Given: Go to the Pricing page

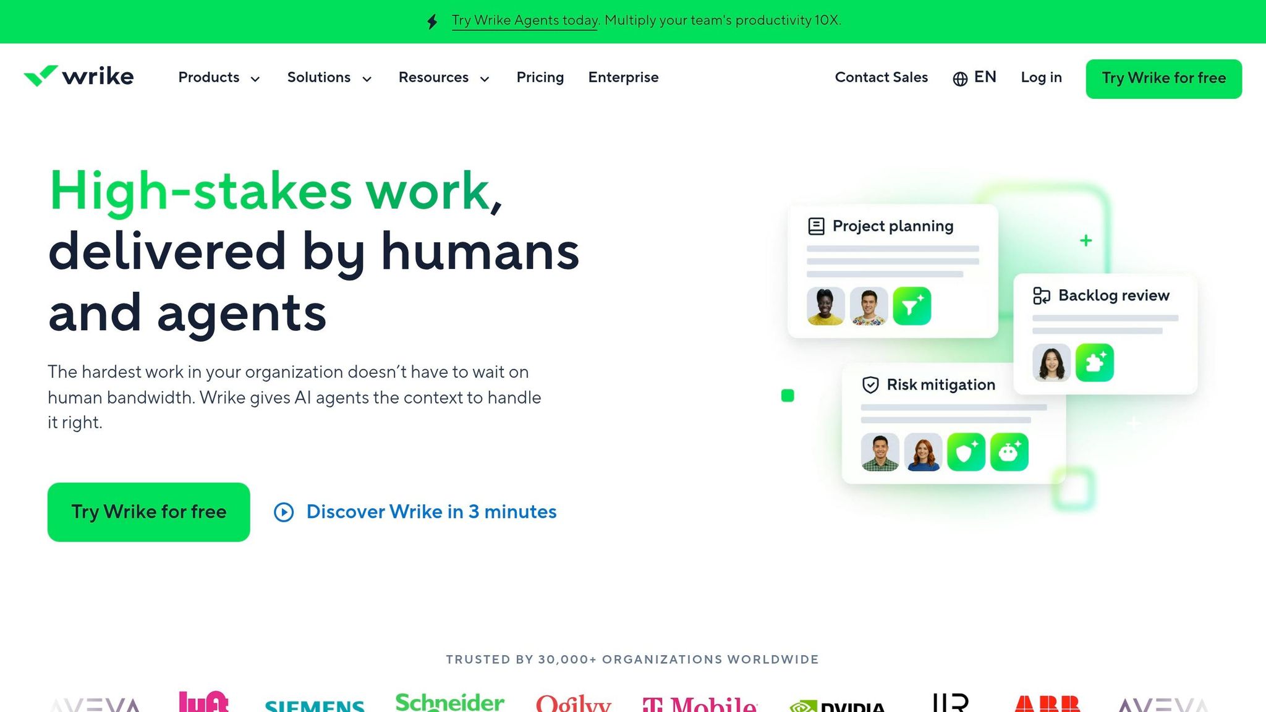Looking at the screenshot, I should pyautogui.click(x=540, y=78).
